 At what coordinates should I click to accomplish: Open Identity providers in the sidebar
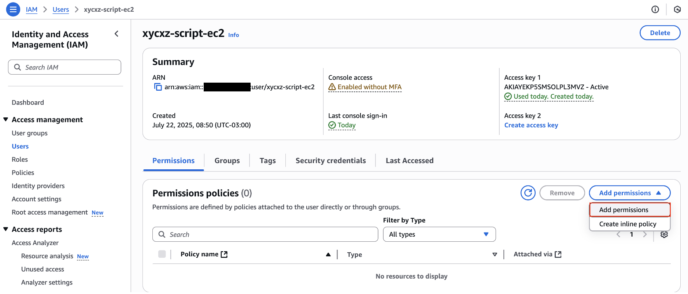pos(38,186)
